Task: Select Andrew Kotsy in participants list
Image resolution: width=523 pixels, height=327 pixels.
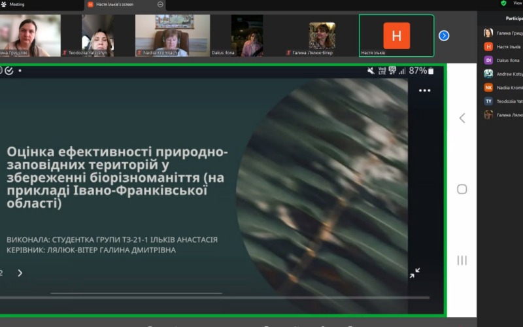Action: pos(503,74)
